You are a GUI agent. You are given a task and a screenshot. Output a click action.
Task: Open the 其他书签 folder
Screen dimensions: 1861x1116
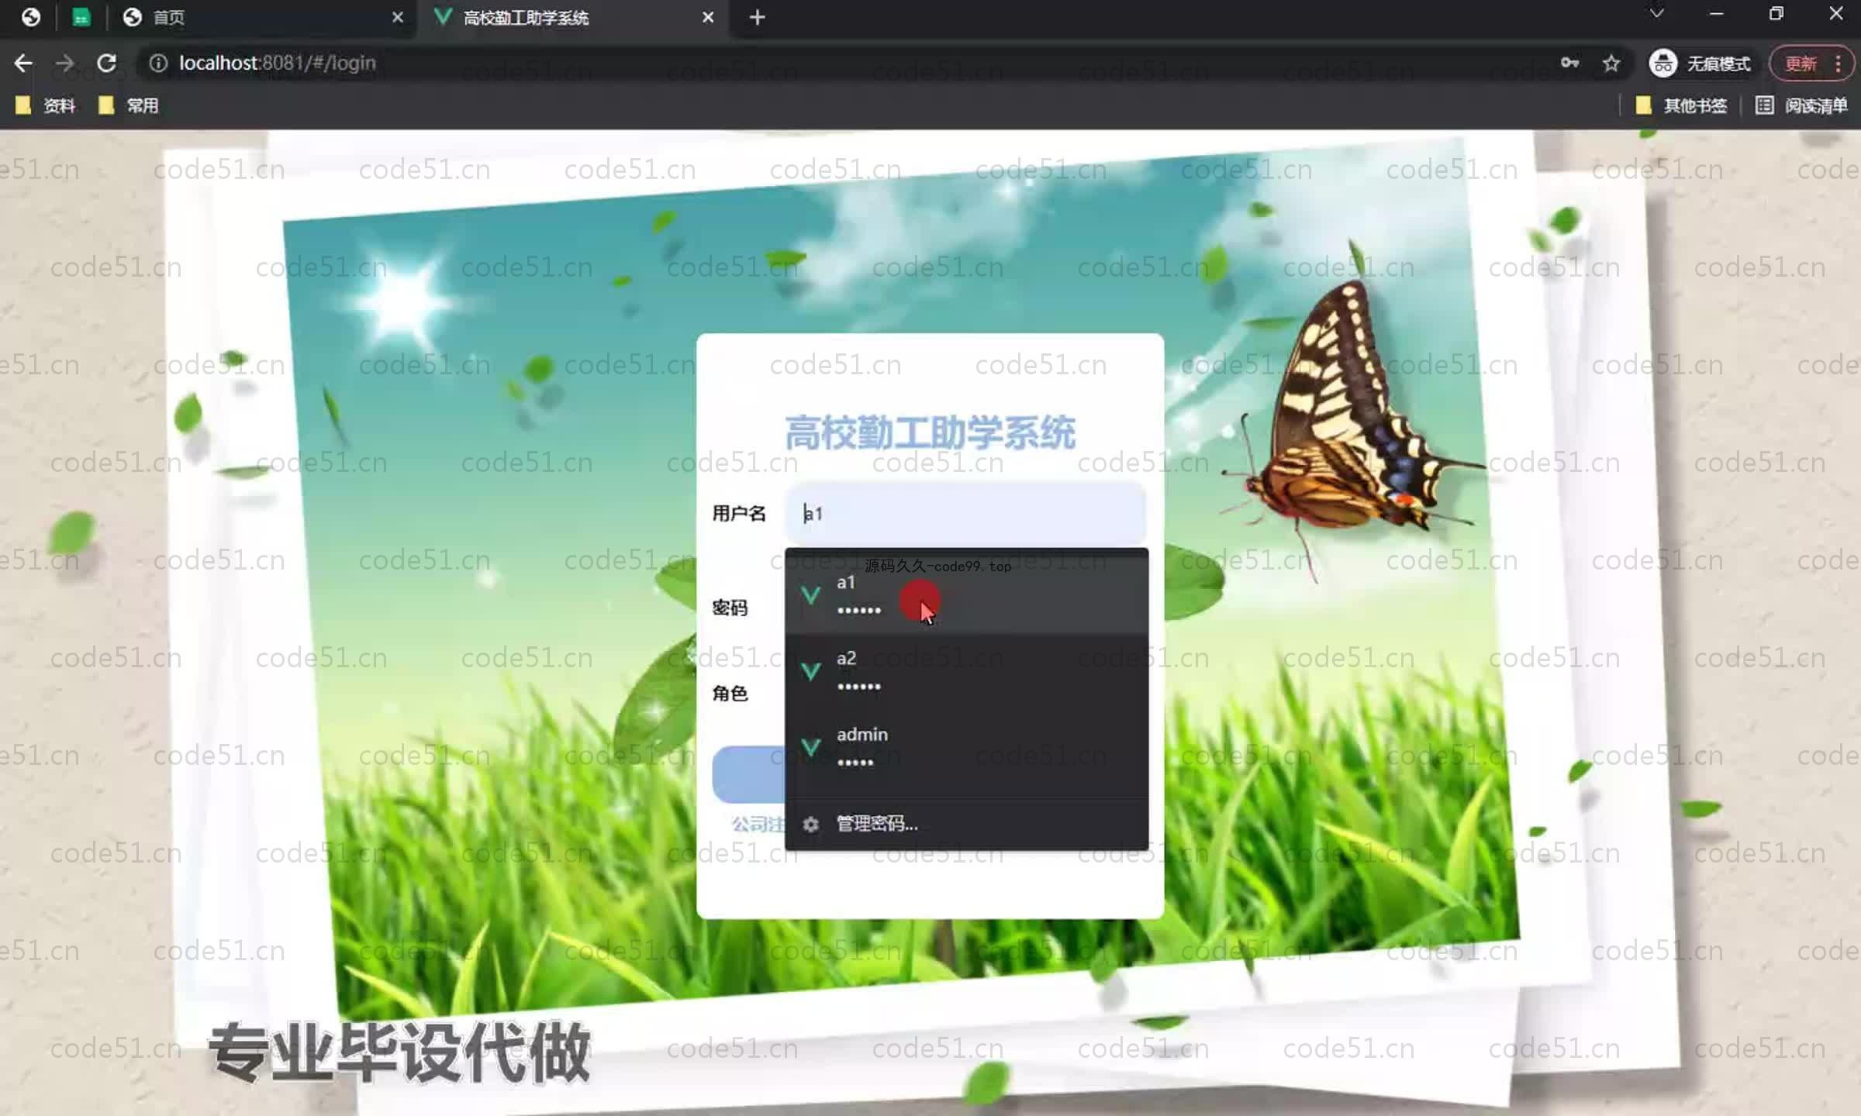coord(1681,105)
